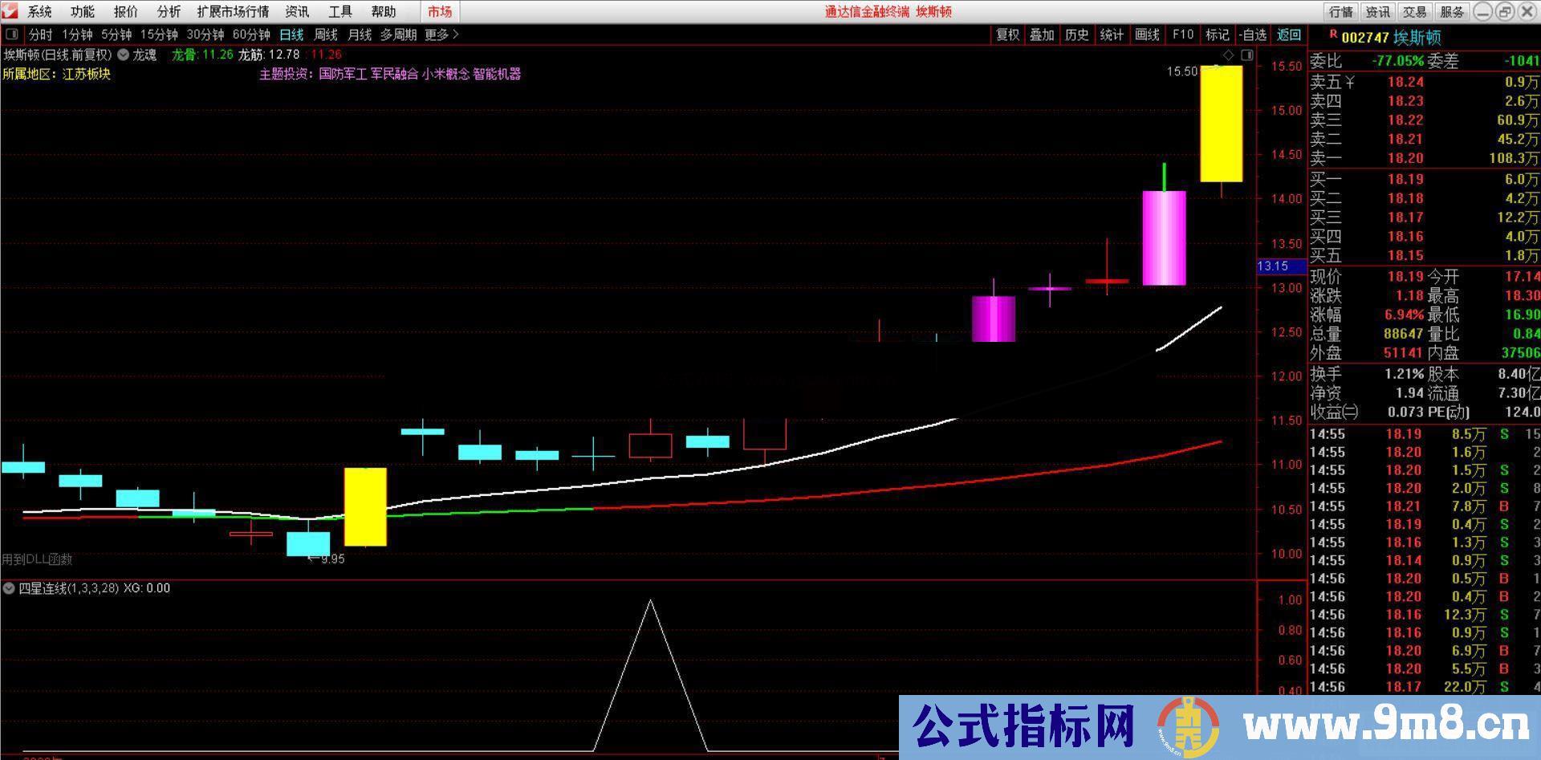Image resolution: width=1541 pixels, height=760 pixels.
Task: Click the 军民融合 theme link
Action: point(394,74)
